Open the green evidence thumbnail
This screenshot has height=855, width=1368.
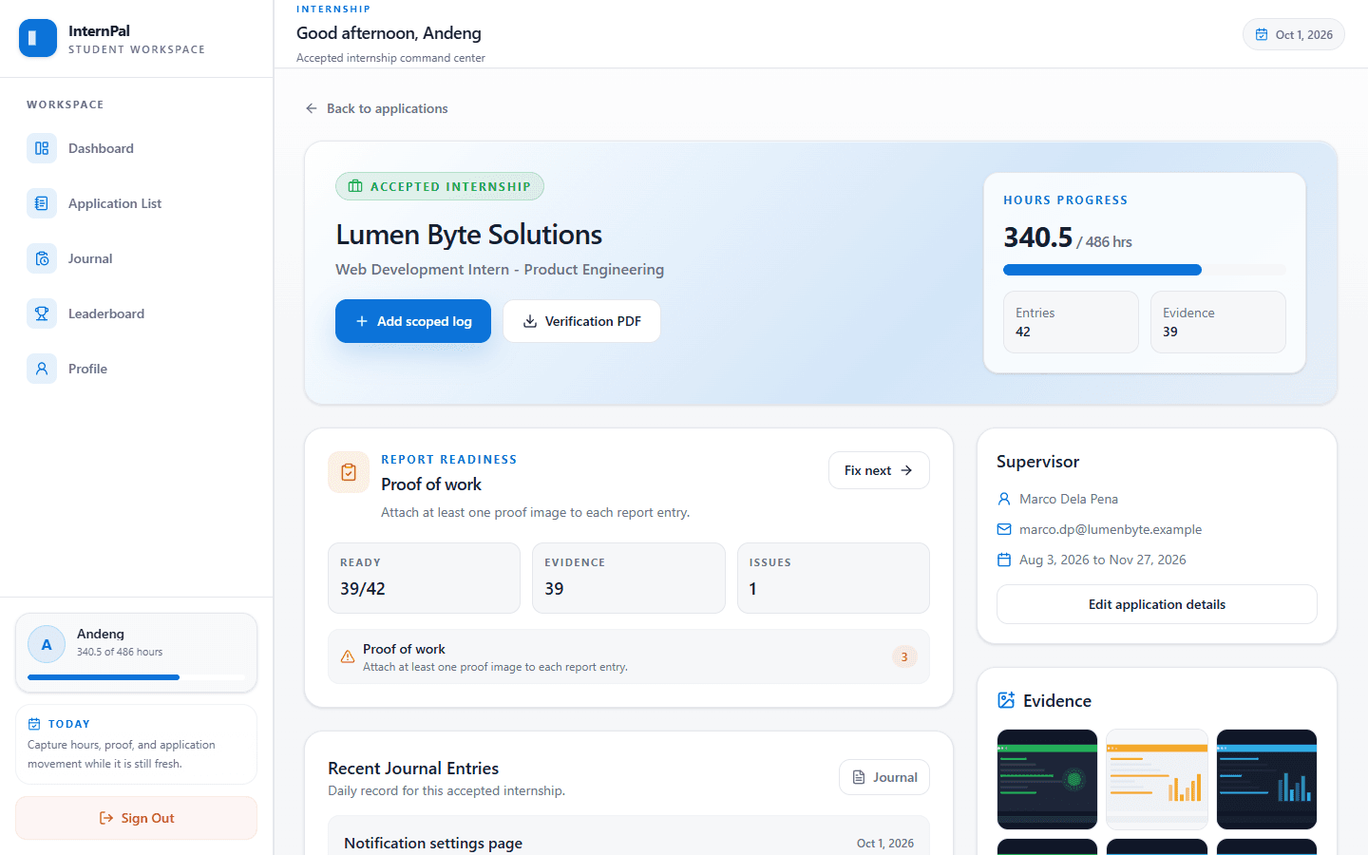1047,779
